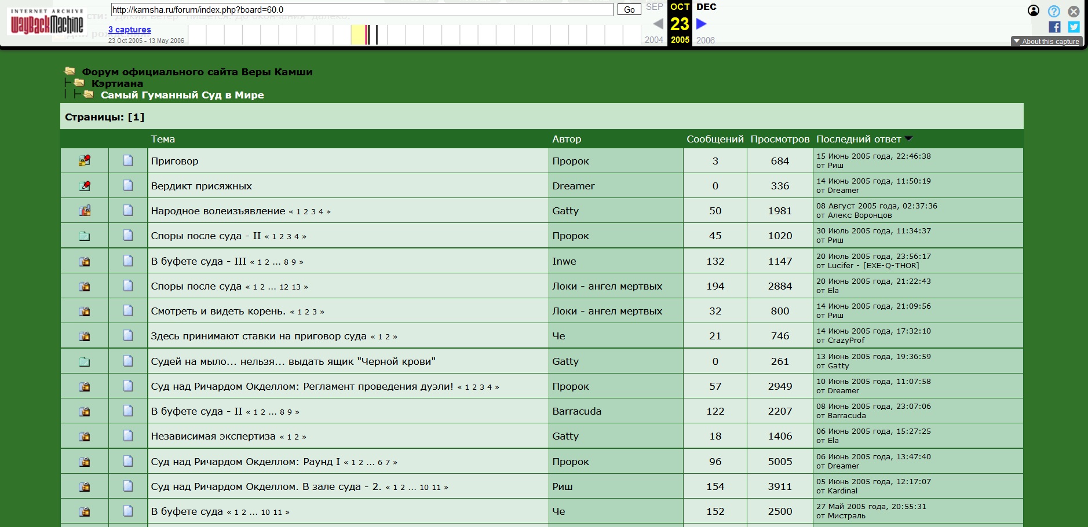Click the status icon in the Вердикт присяжных row

[85, 186]
